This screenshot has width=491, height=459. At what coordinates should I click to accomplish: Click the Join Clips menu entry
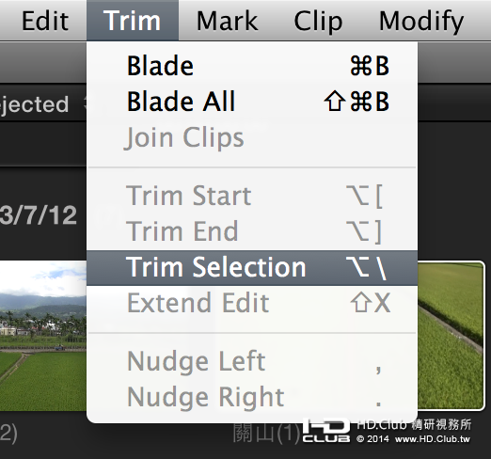[252, 137]
